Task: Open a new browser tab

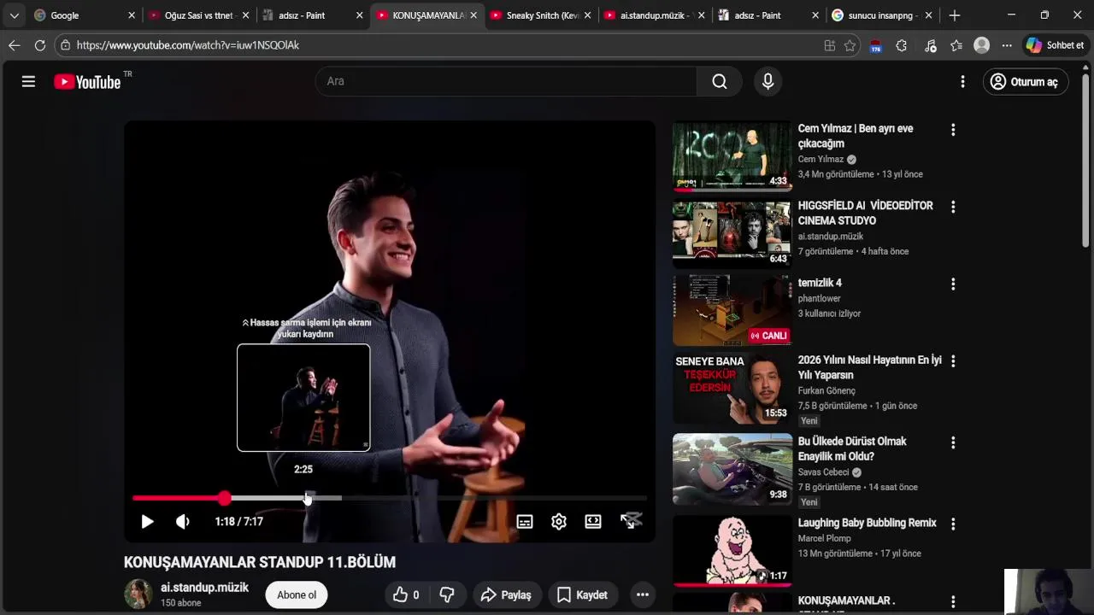Action: pos(955,15)
